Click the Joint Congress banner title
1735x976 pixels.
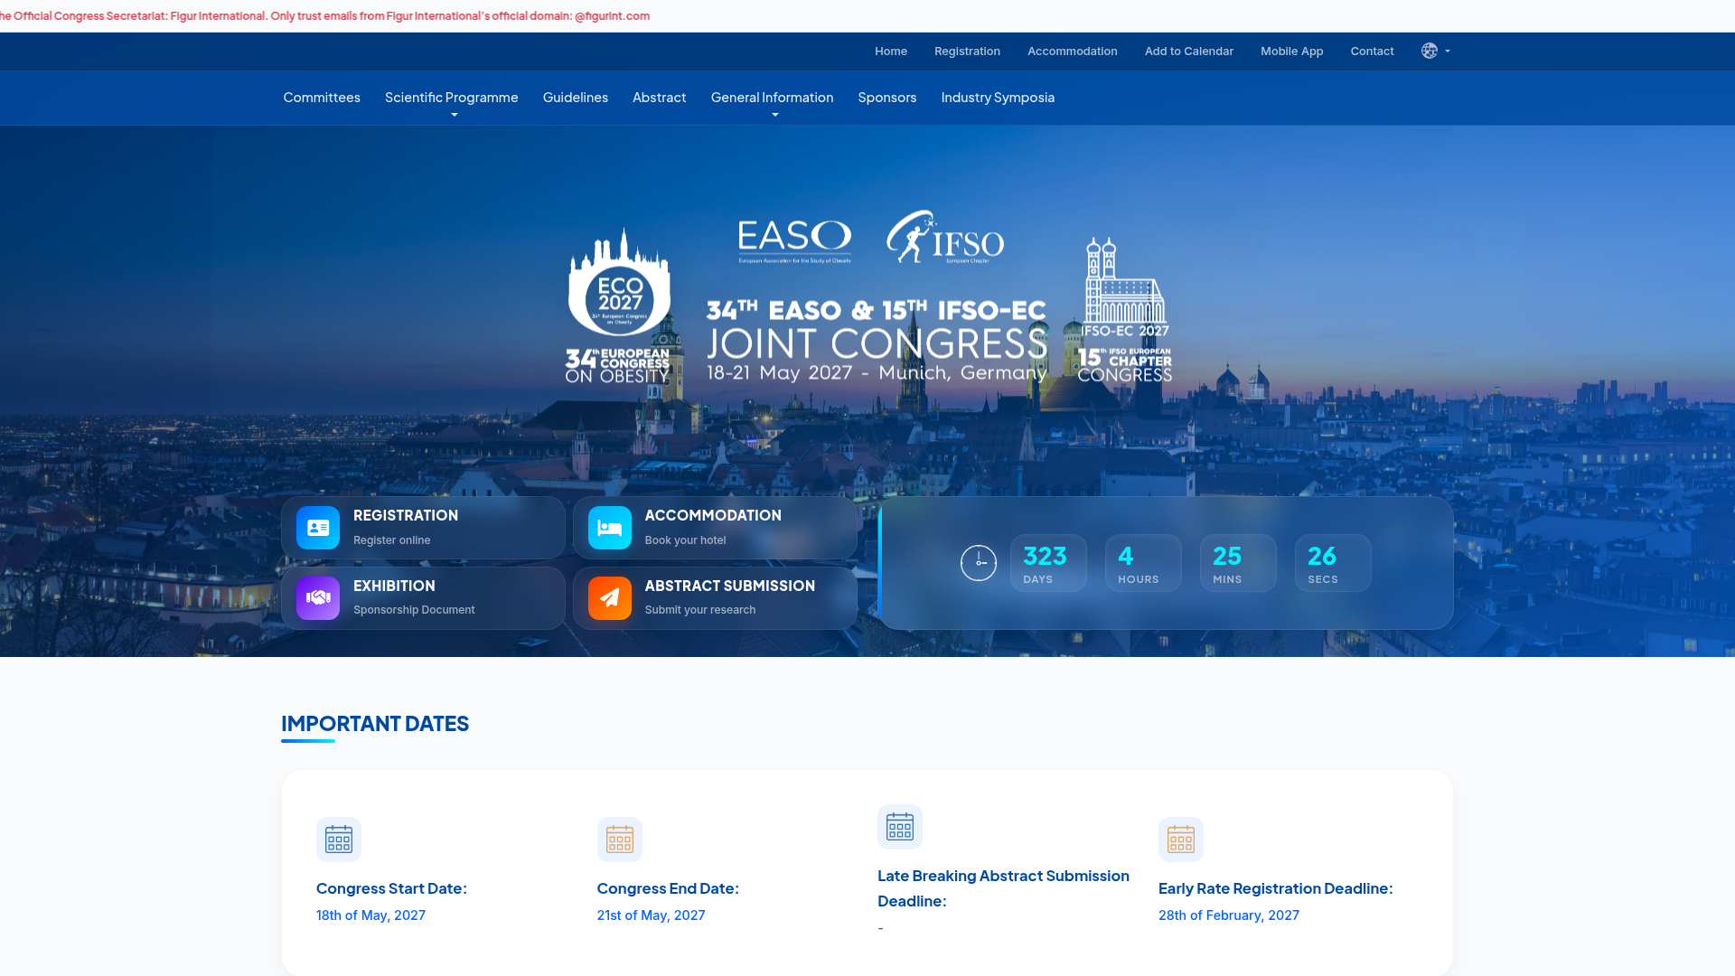point(877,343)
